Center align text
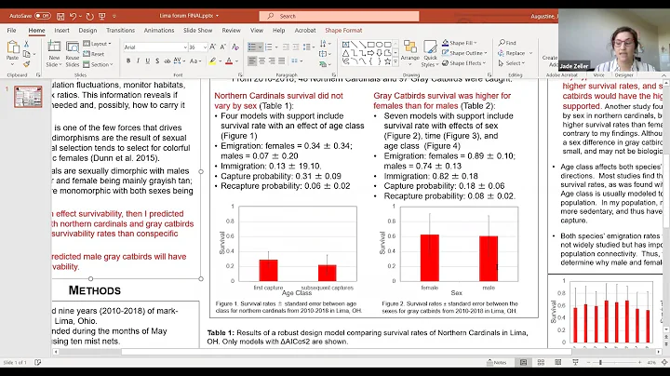This screenshot has width=670, height=376. [x=261, y=61]
